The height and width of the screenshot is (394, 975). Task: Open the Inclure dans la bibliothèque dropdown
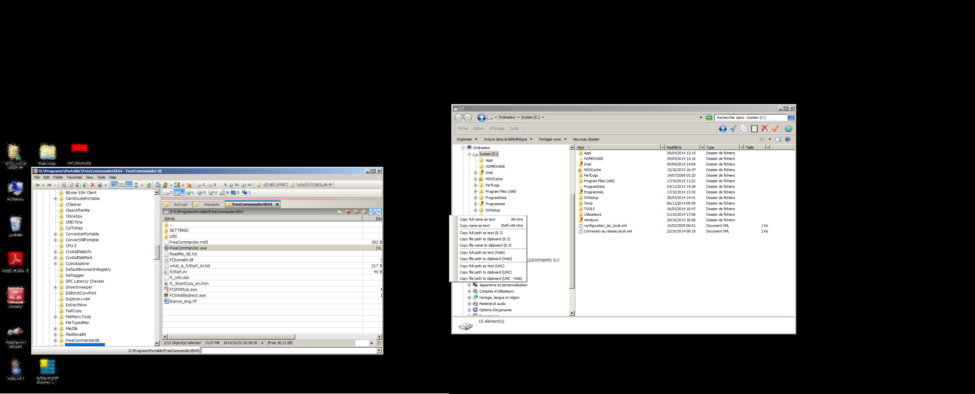pyautogui.click(x=508, y=139)
